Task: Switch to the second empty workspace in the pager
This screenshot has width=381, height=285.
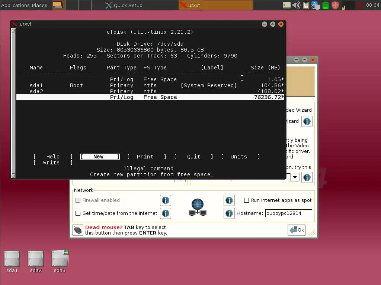Action: click(85, 5)
